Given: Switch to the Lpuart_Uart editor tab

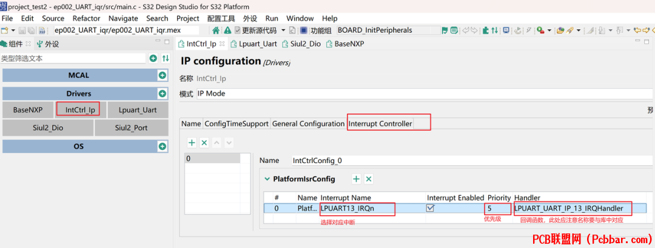Looking at the screenshot, I should click(253, 44).
